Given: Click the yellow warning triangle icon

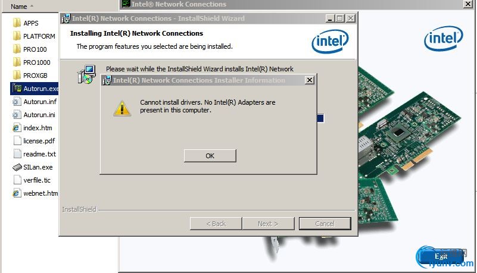Looking at the screenshot, I should click(122, 108).
